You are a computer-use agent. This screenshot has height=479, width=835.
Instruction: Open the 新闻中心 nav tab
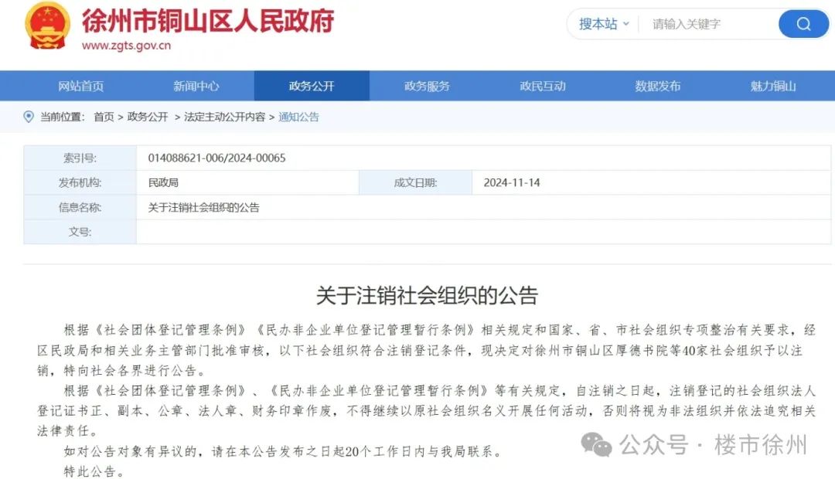pyautogui.click(x=196, y=86)
